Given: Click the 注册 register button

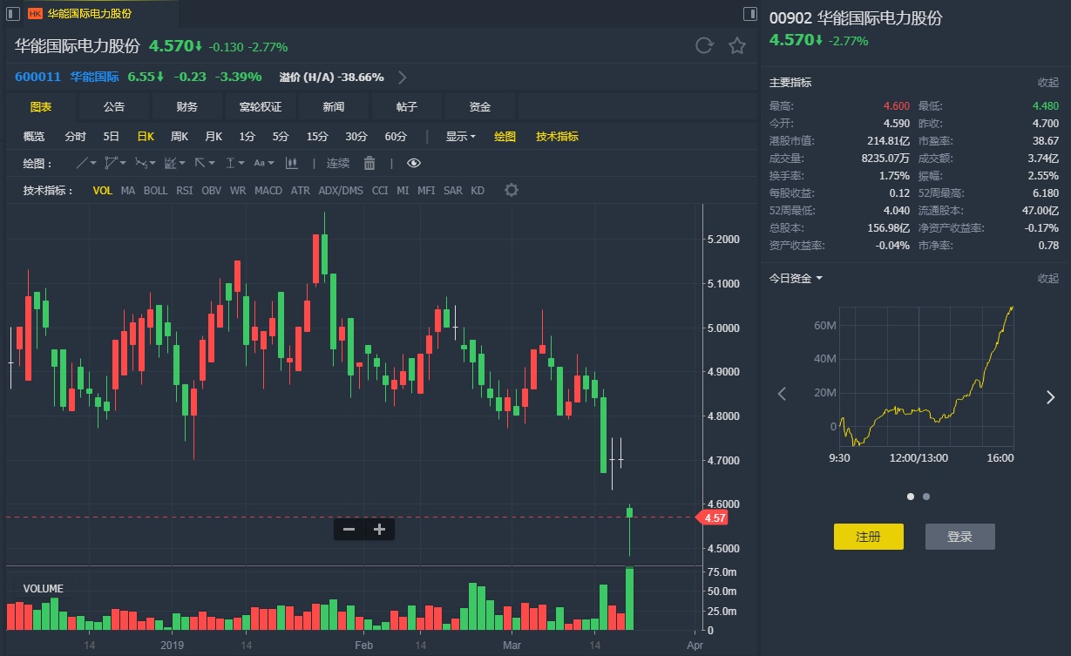Looking at the screenshot, I should point(869,537).
